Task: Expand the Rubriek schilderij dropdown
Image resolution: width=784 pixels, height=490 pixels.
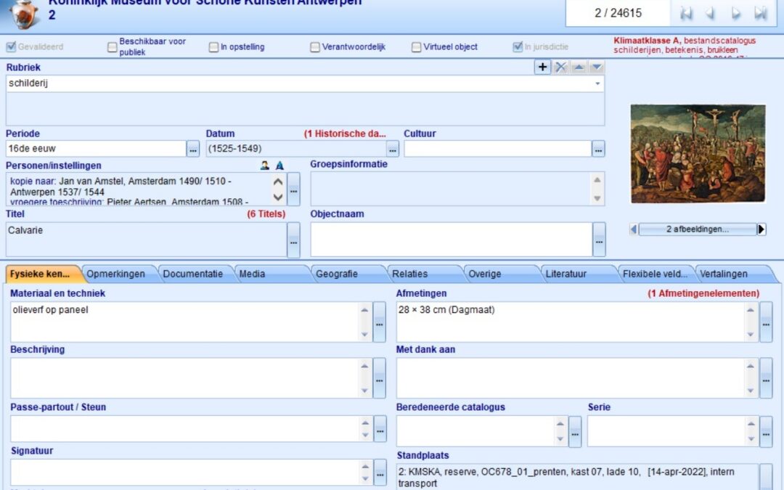Action: point(597,83)
